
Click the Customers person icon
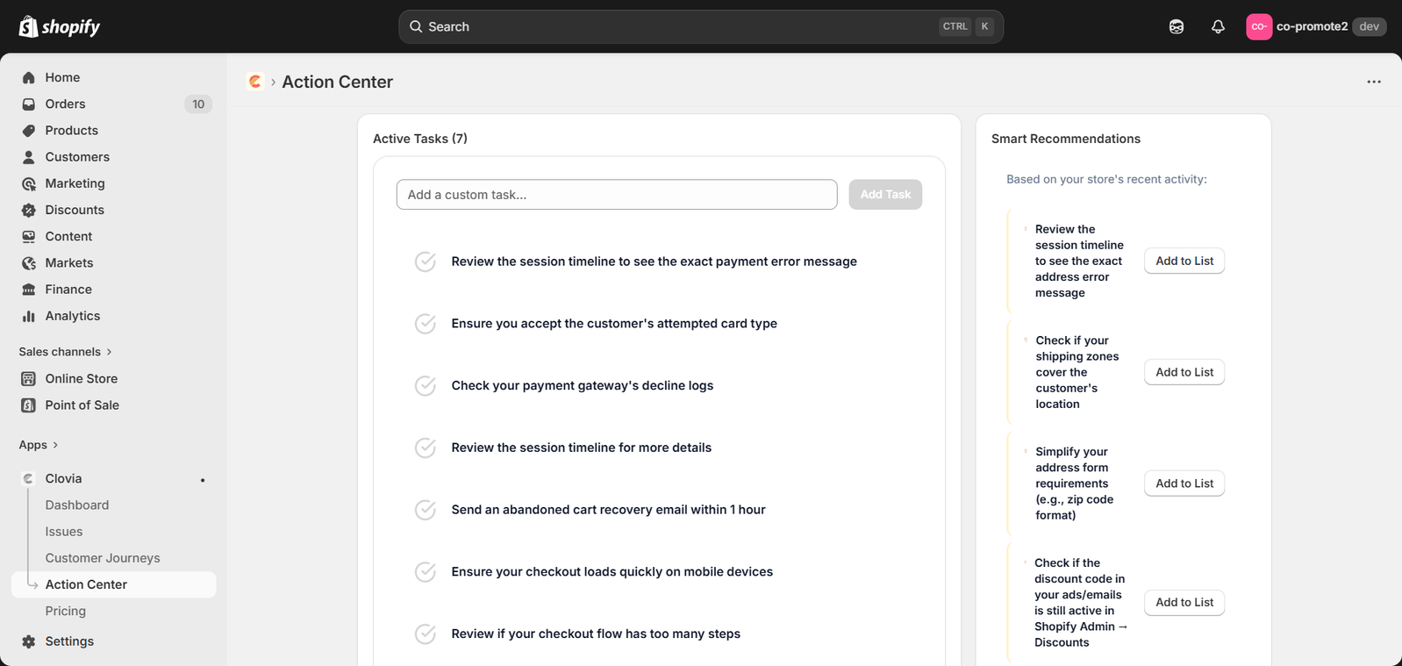[x=29, y=157]
